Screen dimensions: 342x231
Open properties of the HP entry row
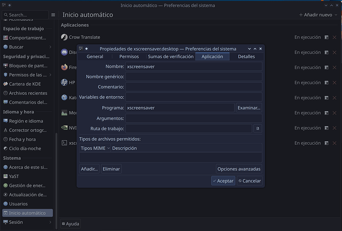(x=326, y=82)
